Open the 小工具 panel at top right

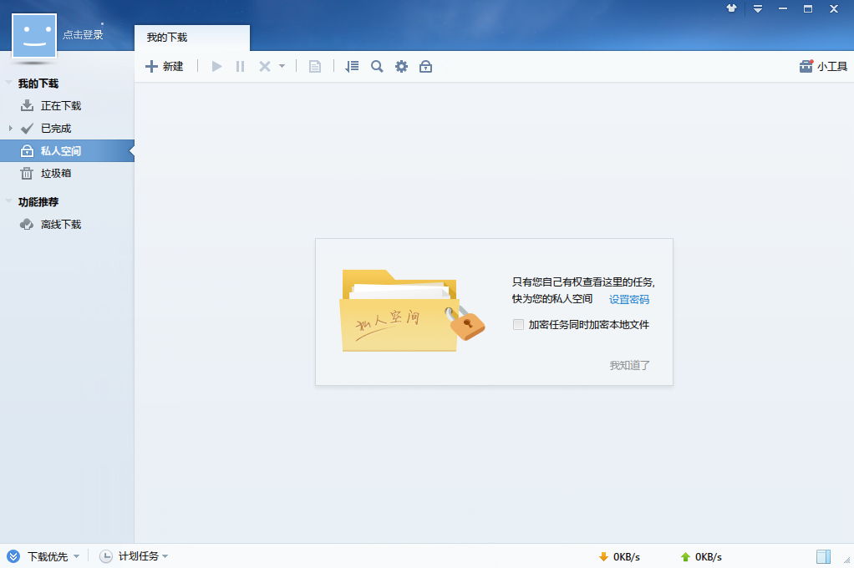pos(822,64)
